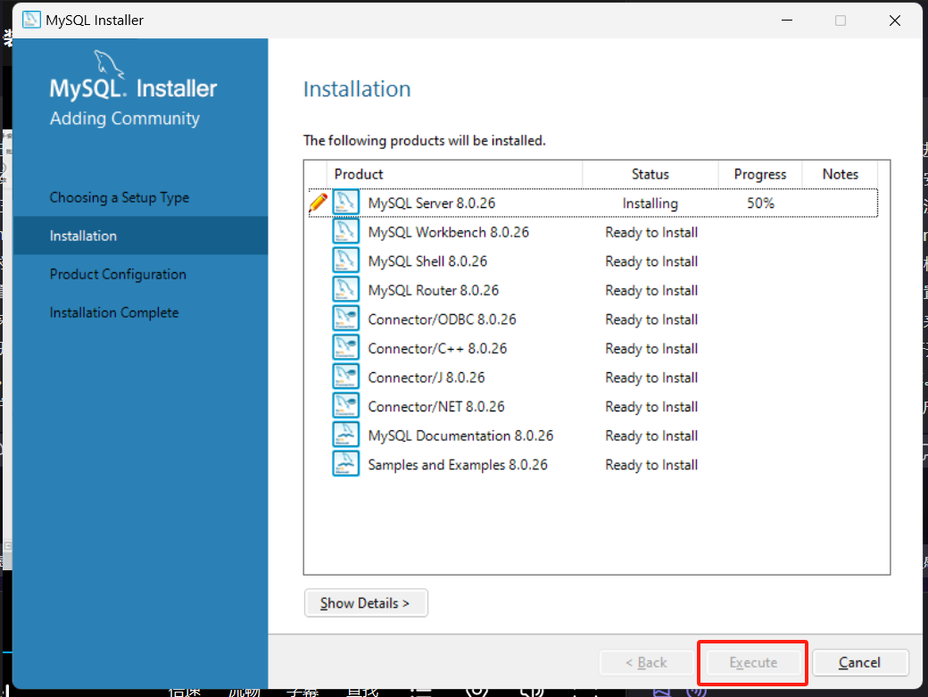928x697 pixels.
Task: Click the Samples and Examples 8.0.26 icon
Action: click(x=345, y=463)
